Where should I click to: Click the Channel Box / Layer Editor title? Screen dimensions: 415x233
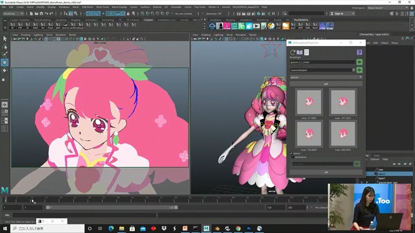coord(374,34)
